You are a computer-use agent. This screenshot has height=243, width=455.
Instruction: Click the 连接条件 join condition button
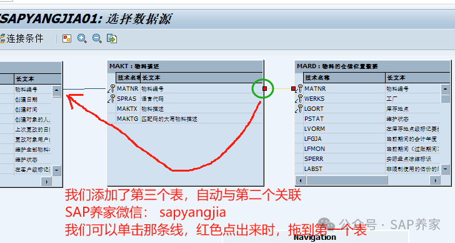coord(22,38)
